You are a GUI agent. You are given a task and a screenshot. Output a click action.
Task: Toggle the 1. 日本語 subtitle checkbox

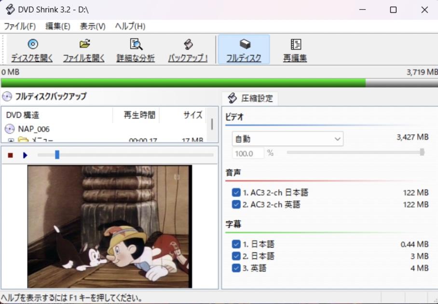pyautogui.click(x=236, y=244)
